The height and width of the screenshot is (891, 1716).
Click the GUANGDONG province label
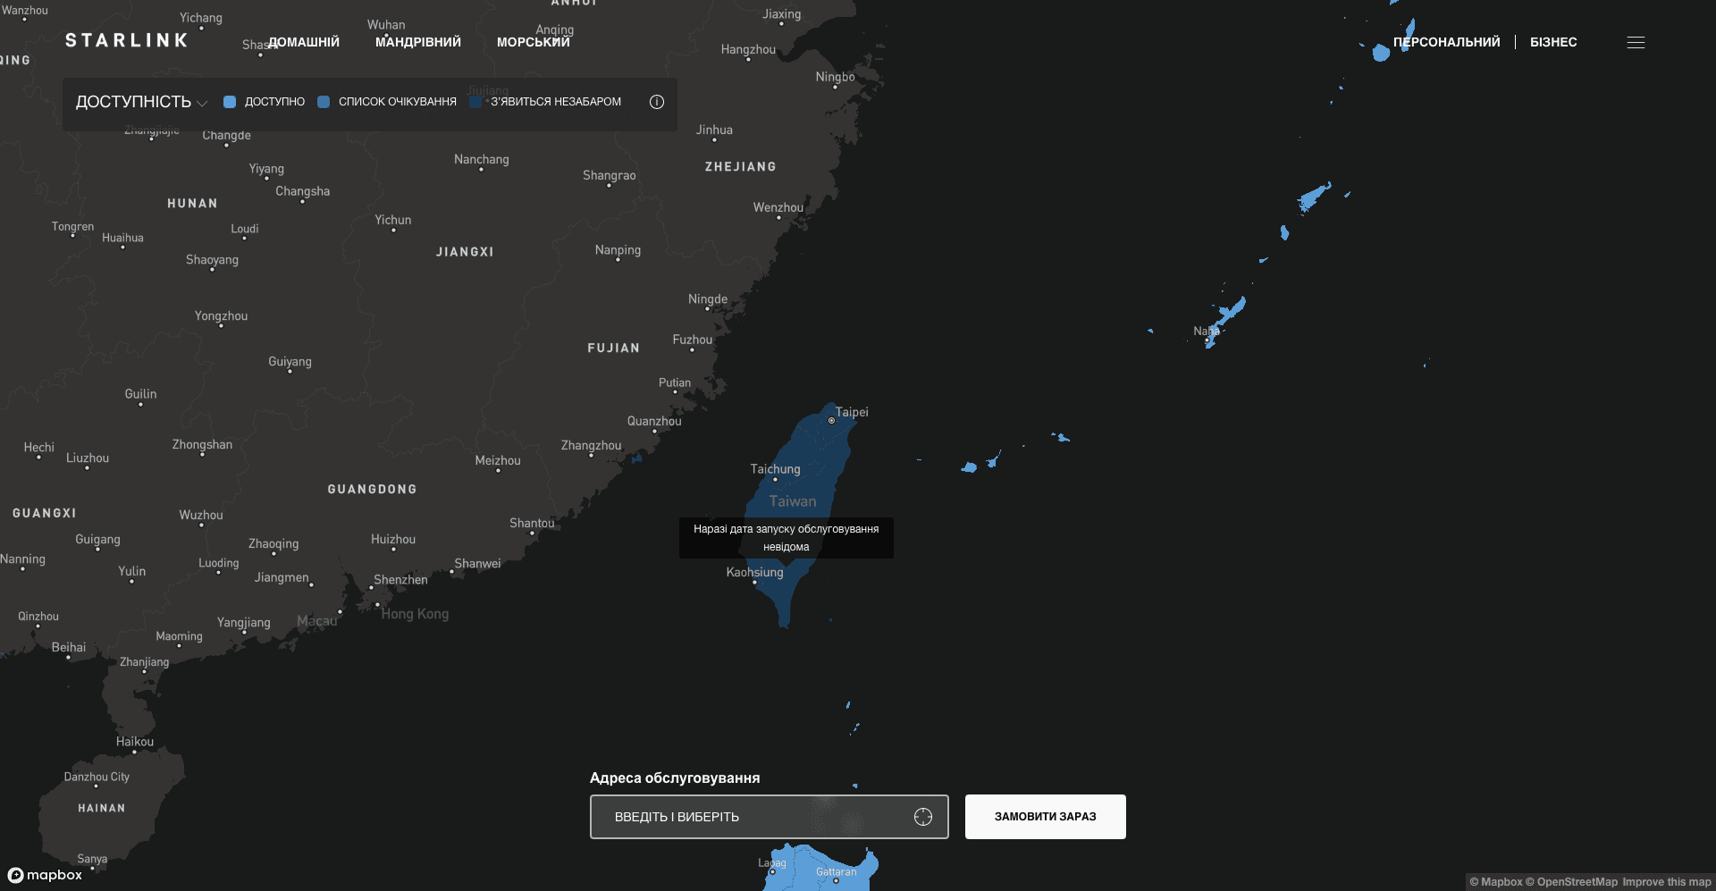click(x=372, y=489)
